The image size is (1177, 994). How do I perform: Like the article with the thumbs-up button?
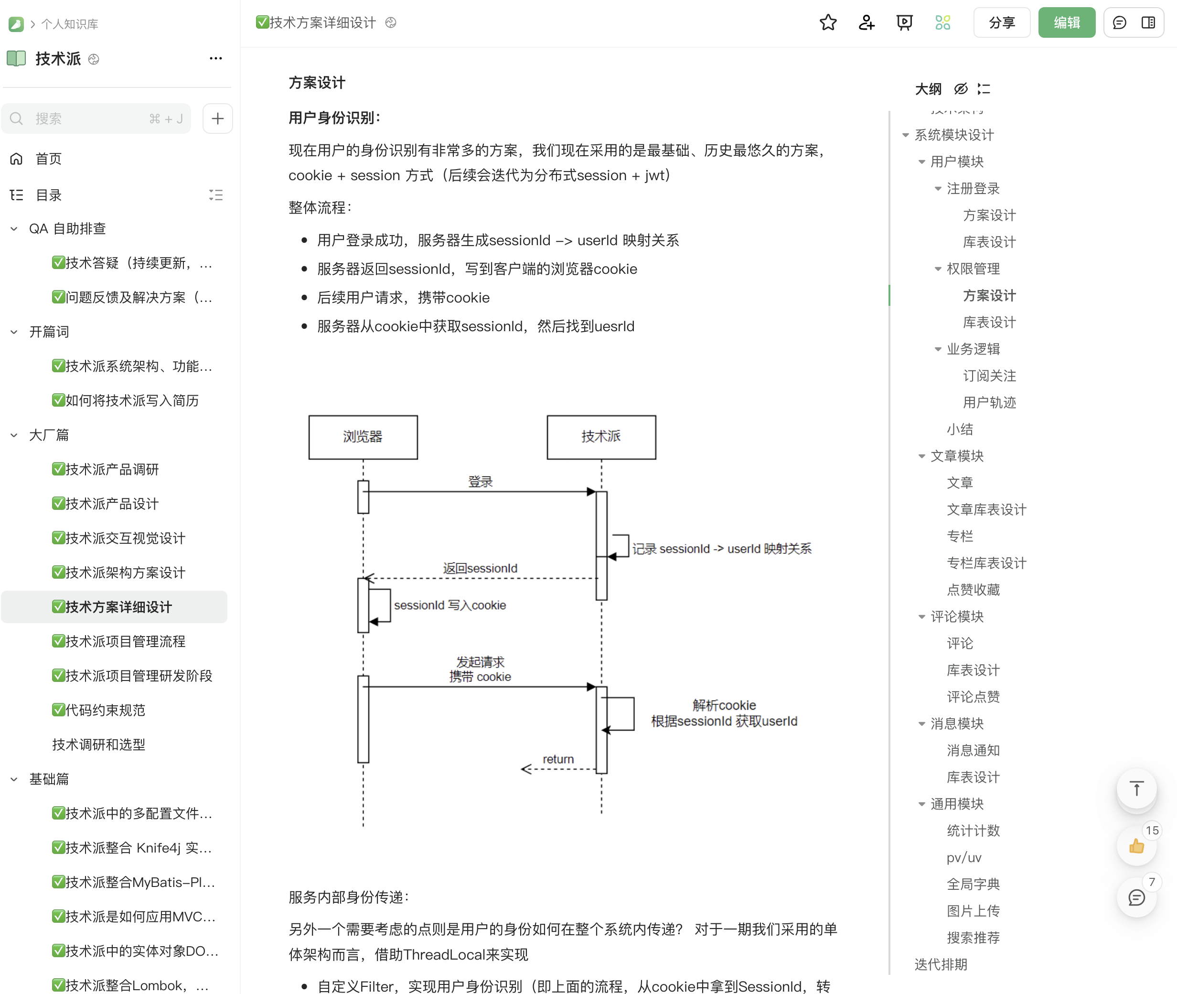1137,846
